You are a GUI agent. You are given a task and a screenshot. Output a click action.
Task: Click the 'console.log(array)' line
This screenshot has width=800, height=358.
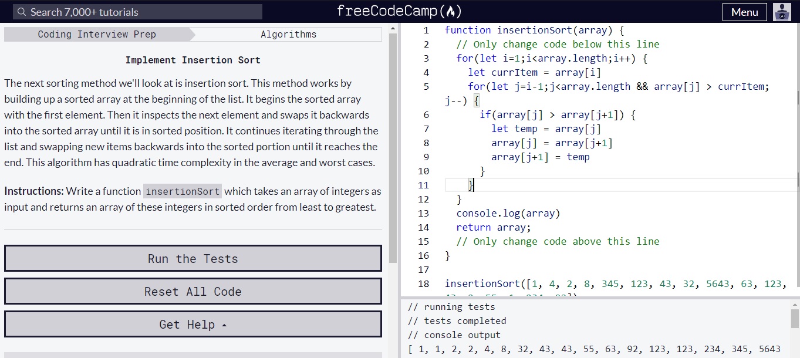508,213
